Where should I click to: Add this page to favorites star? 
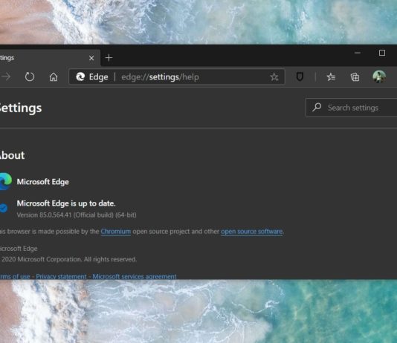click(x=274, y=76)
